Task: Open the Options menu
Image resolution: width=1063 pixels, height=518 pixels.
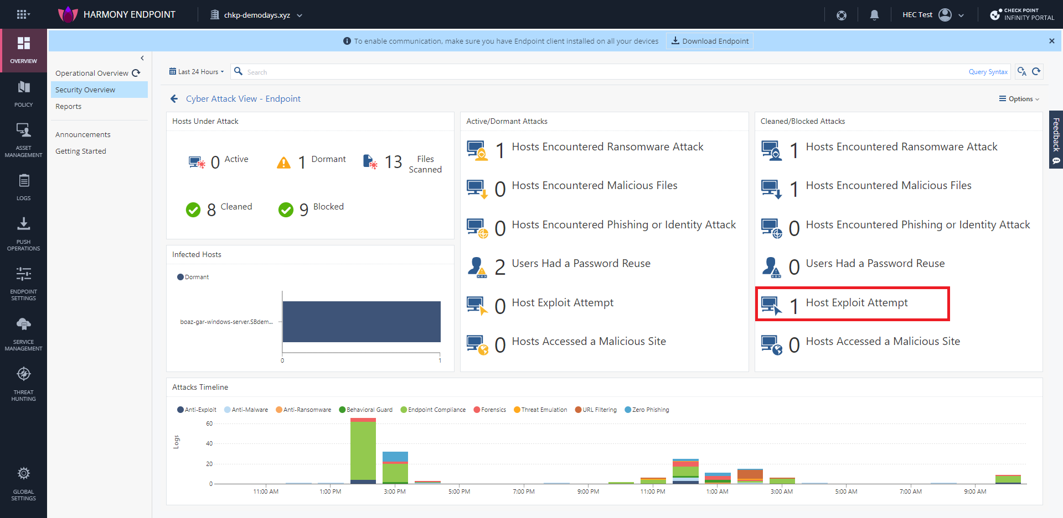Action: pyautogui.click(x=1019, y=99)
